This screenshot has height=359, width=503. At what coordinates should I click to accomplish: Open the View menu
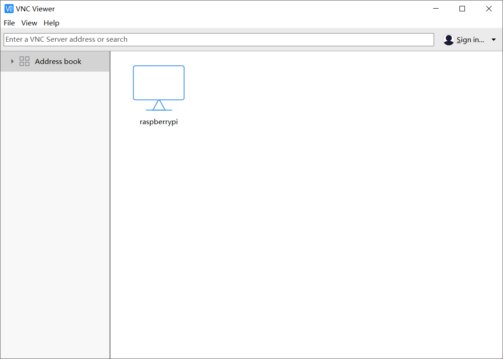tap(29, 23)
